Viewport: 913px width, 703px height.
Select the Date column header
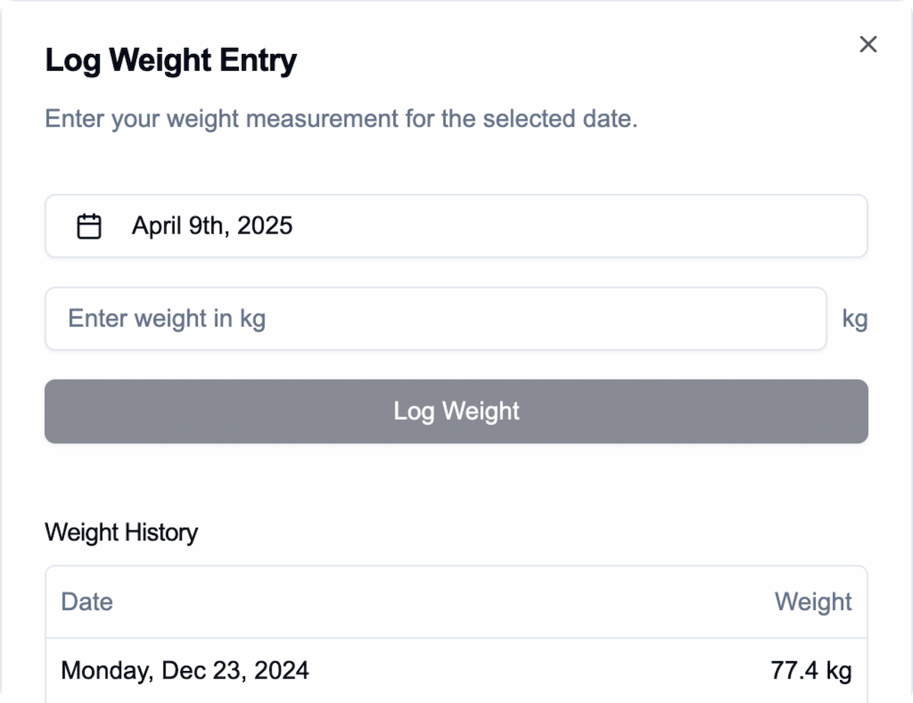tap(87, 602)
